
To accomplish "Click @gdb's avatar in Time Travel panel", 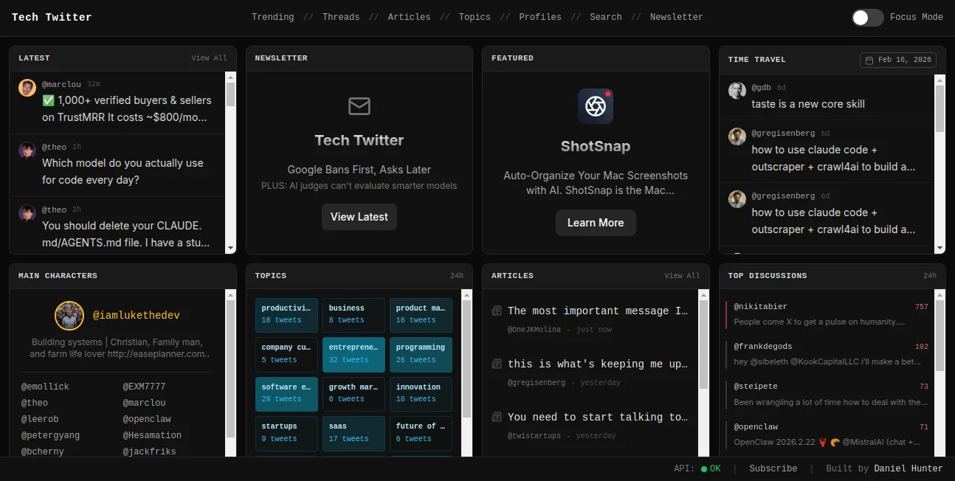I will [x=737, y=91].
